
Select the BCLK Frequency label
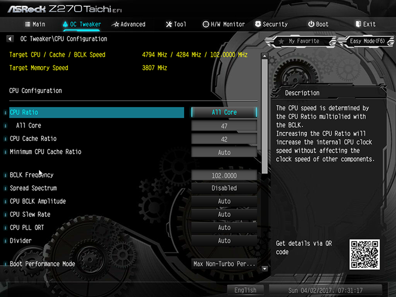[32, 175]
